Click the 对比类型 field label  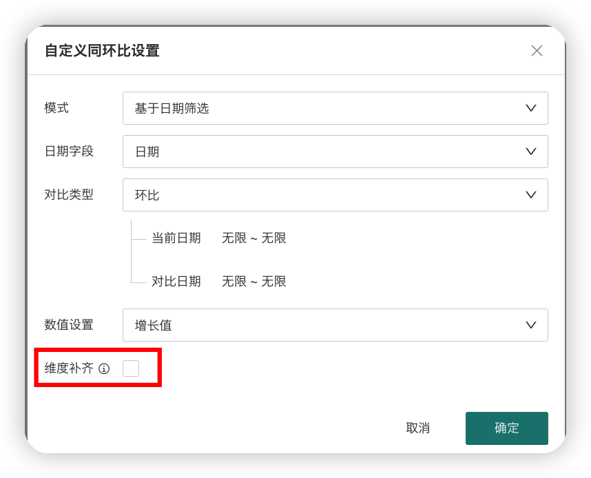tap(69, 194)
